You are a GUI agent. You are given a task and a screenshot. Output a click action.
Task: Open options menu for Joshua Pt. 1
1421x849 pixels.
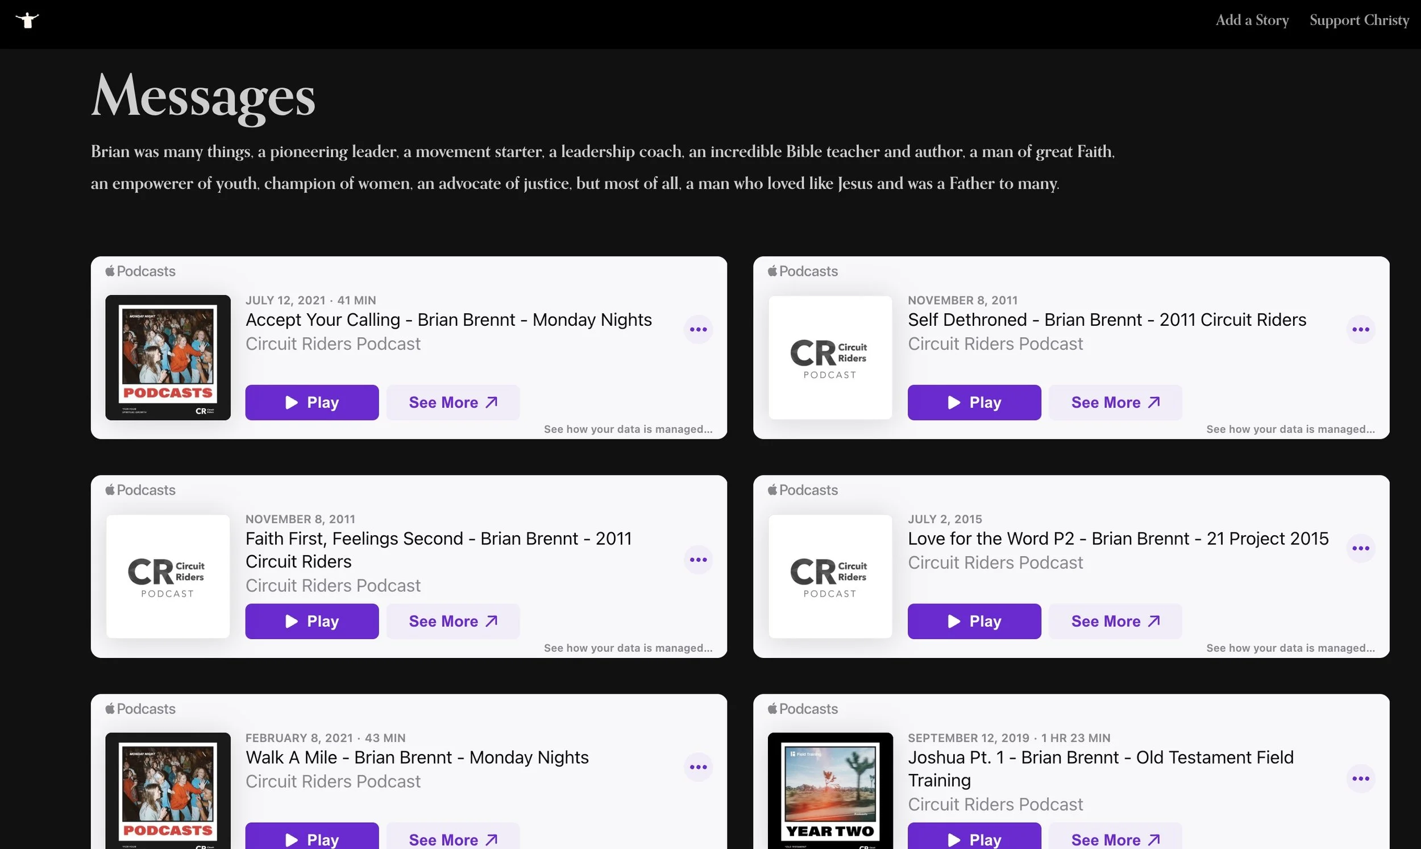(1360, 778)
